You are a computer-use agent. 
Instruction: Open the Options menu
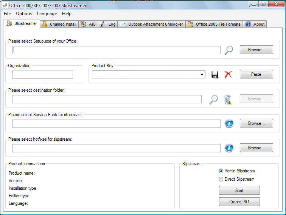click(x=24, y=14)
